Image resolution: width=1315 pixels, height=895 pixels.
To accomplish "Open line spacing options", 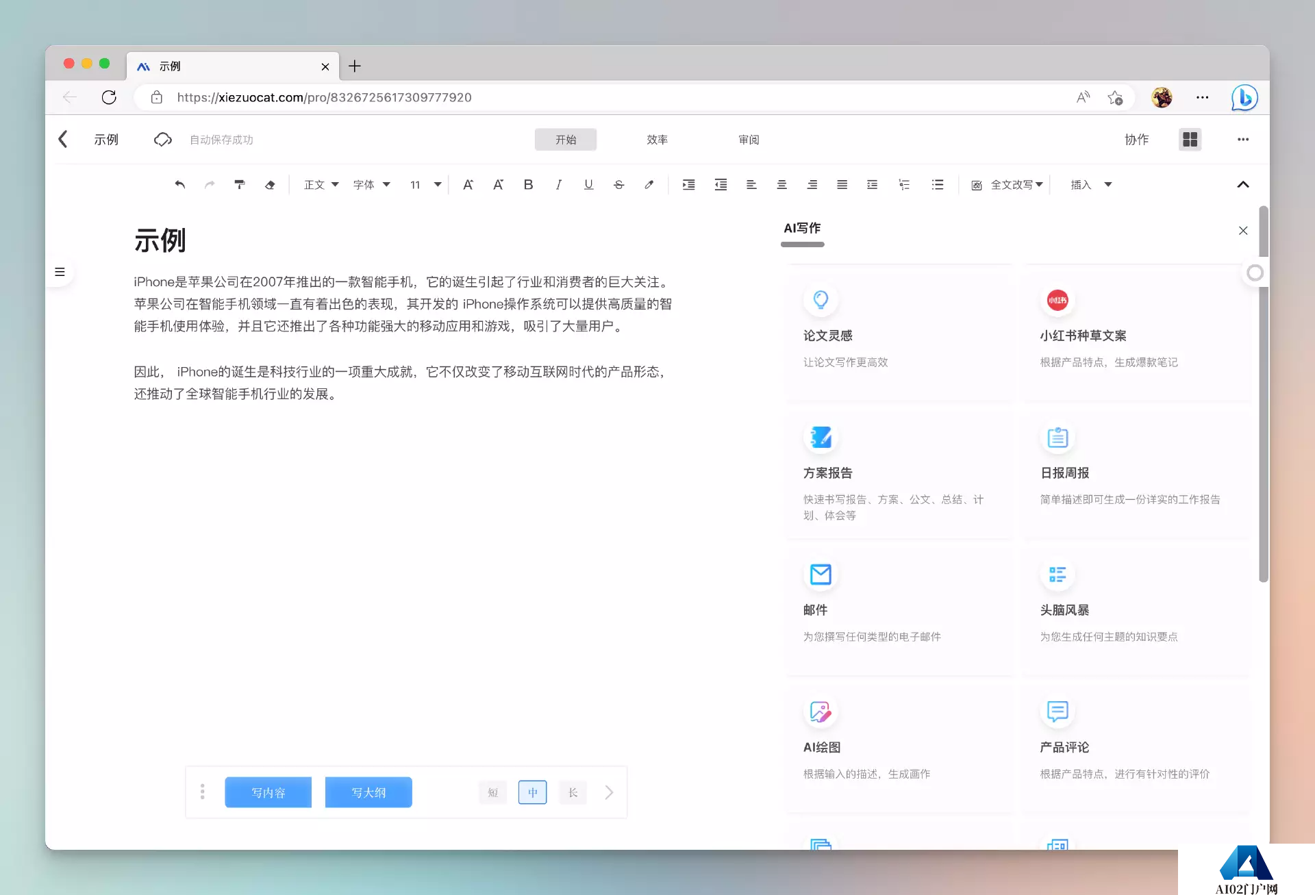I will tap(872, 184).
